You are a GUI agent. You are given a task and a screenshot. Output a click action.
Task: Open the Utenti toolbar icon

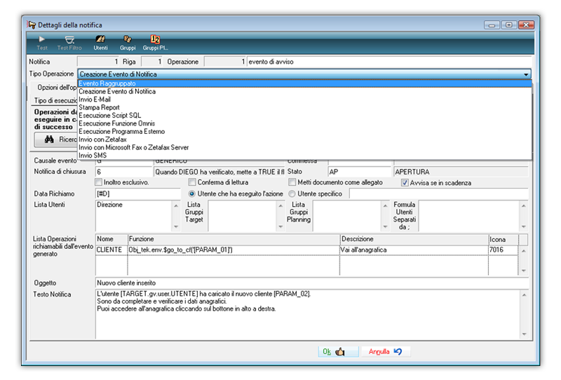tap(100, 43)
